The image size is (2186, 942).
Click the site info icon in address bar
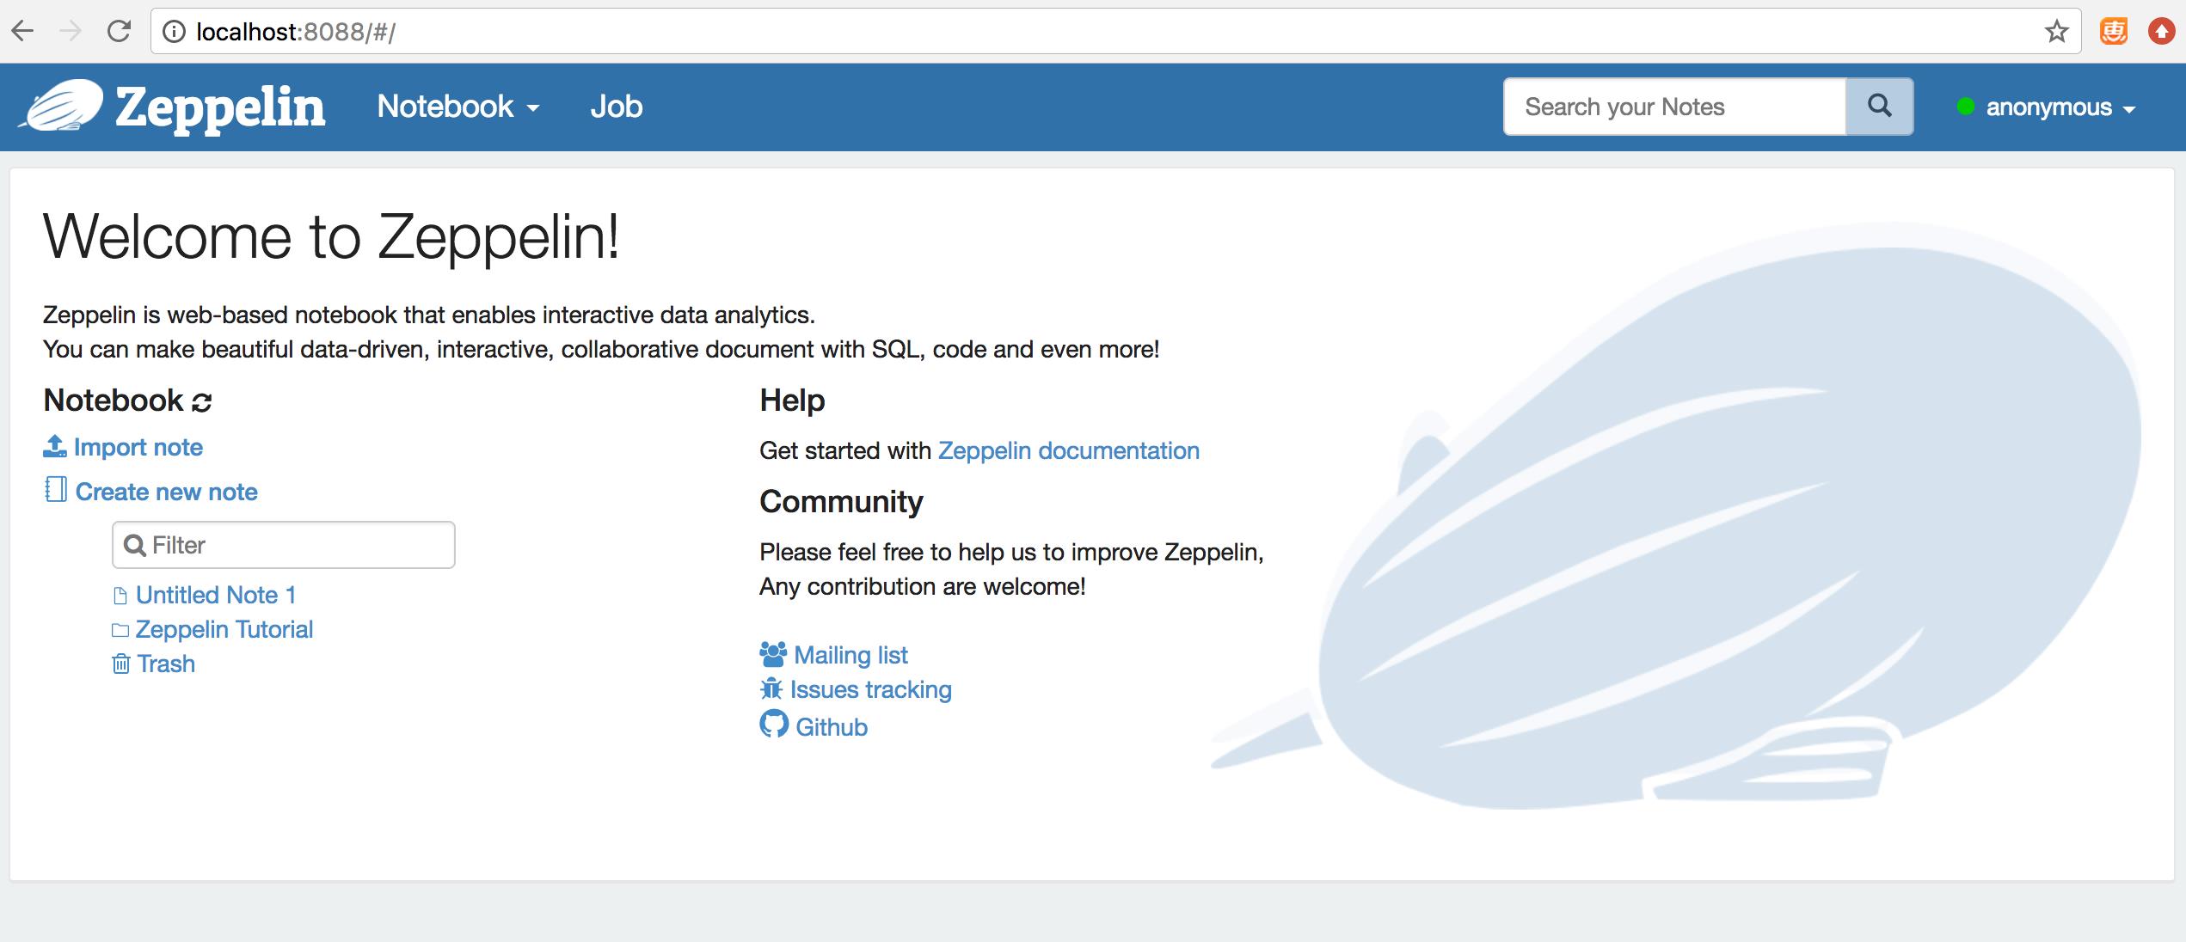pos(174,32)
